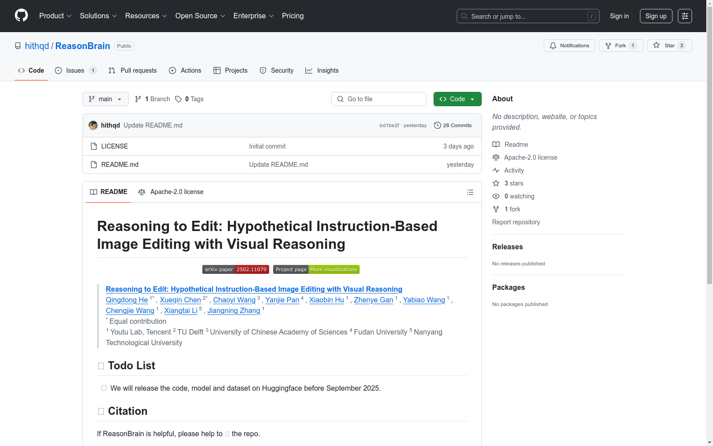713x446 pixels.
Task: Click the hithqd avatar in commit row
Action: (93, 125)
